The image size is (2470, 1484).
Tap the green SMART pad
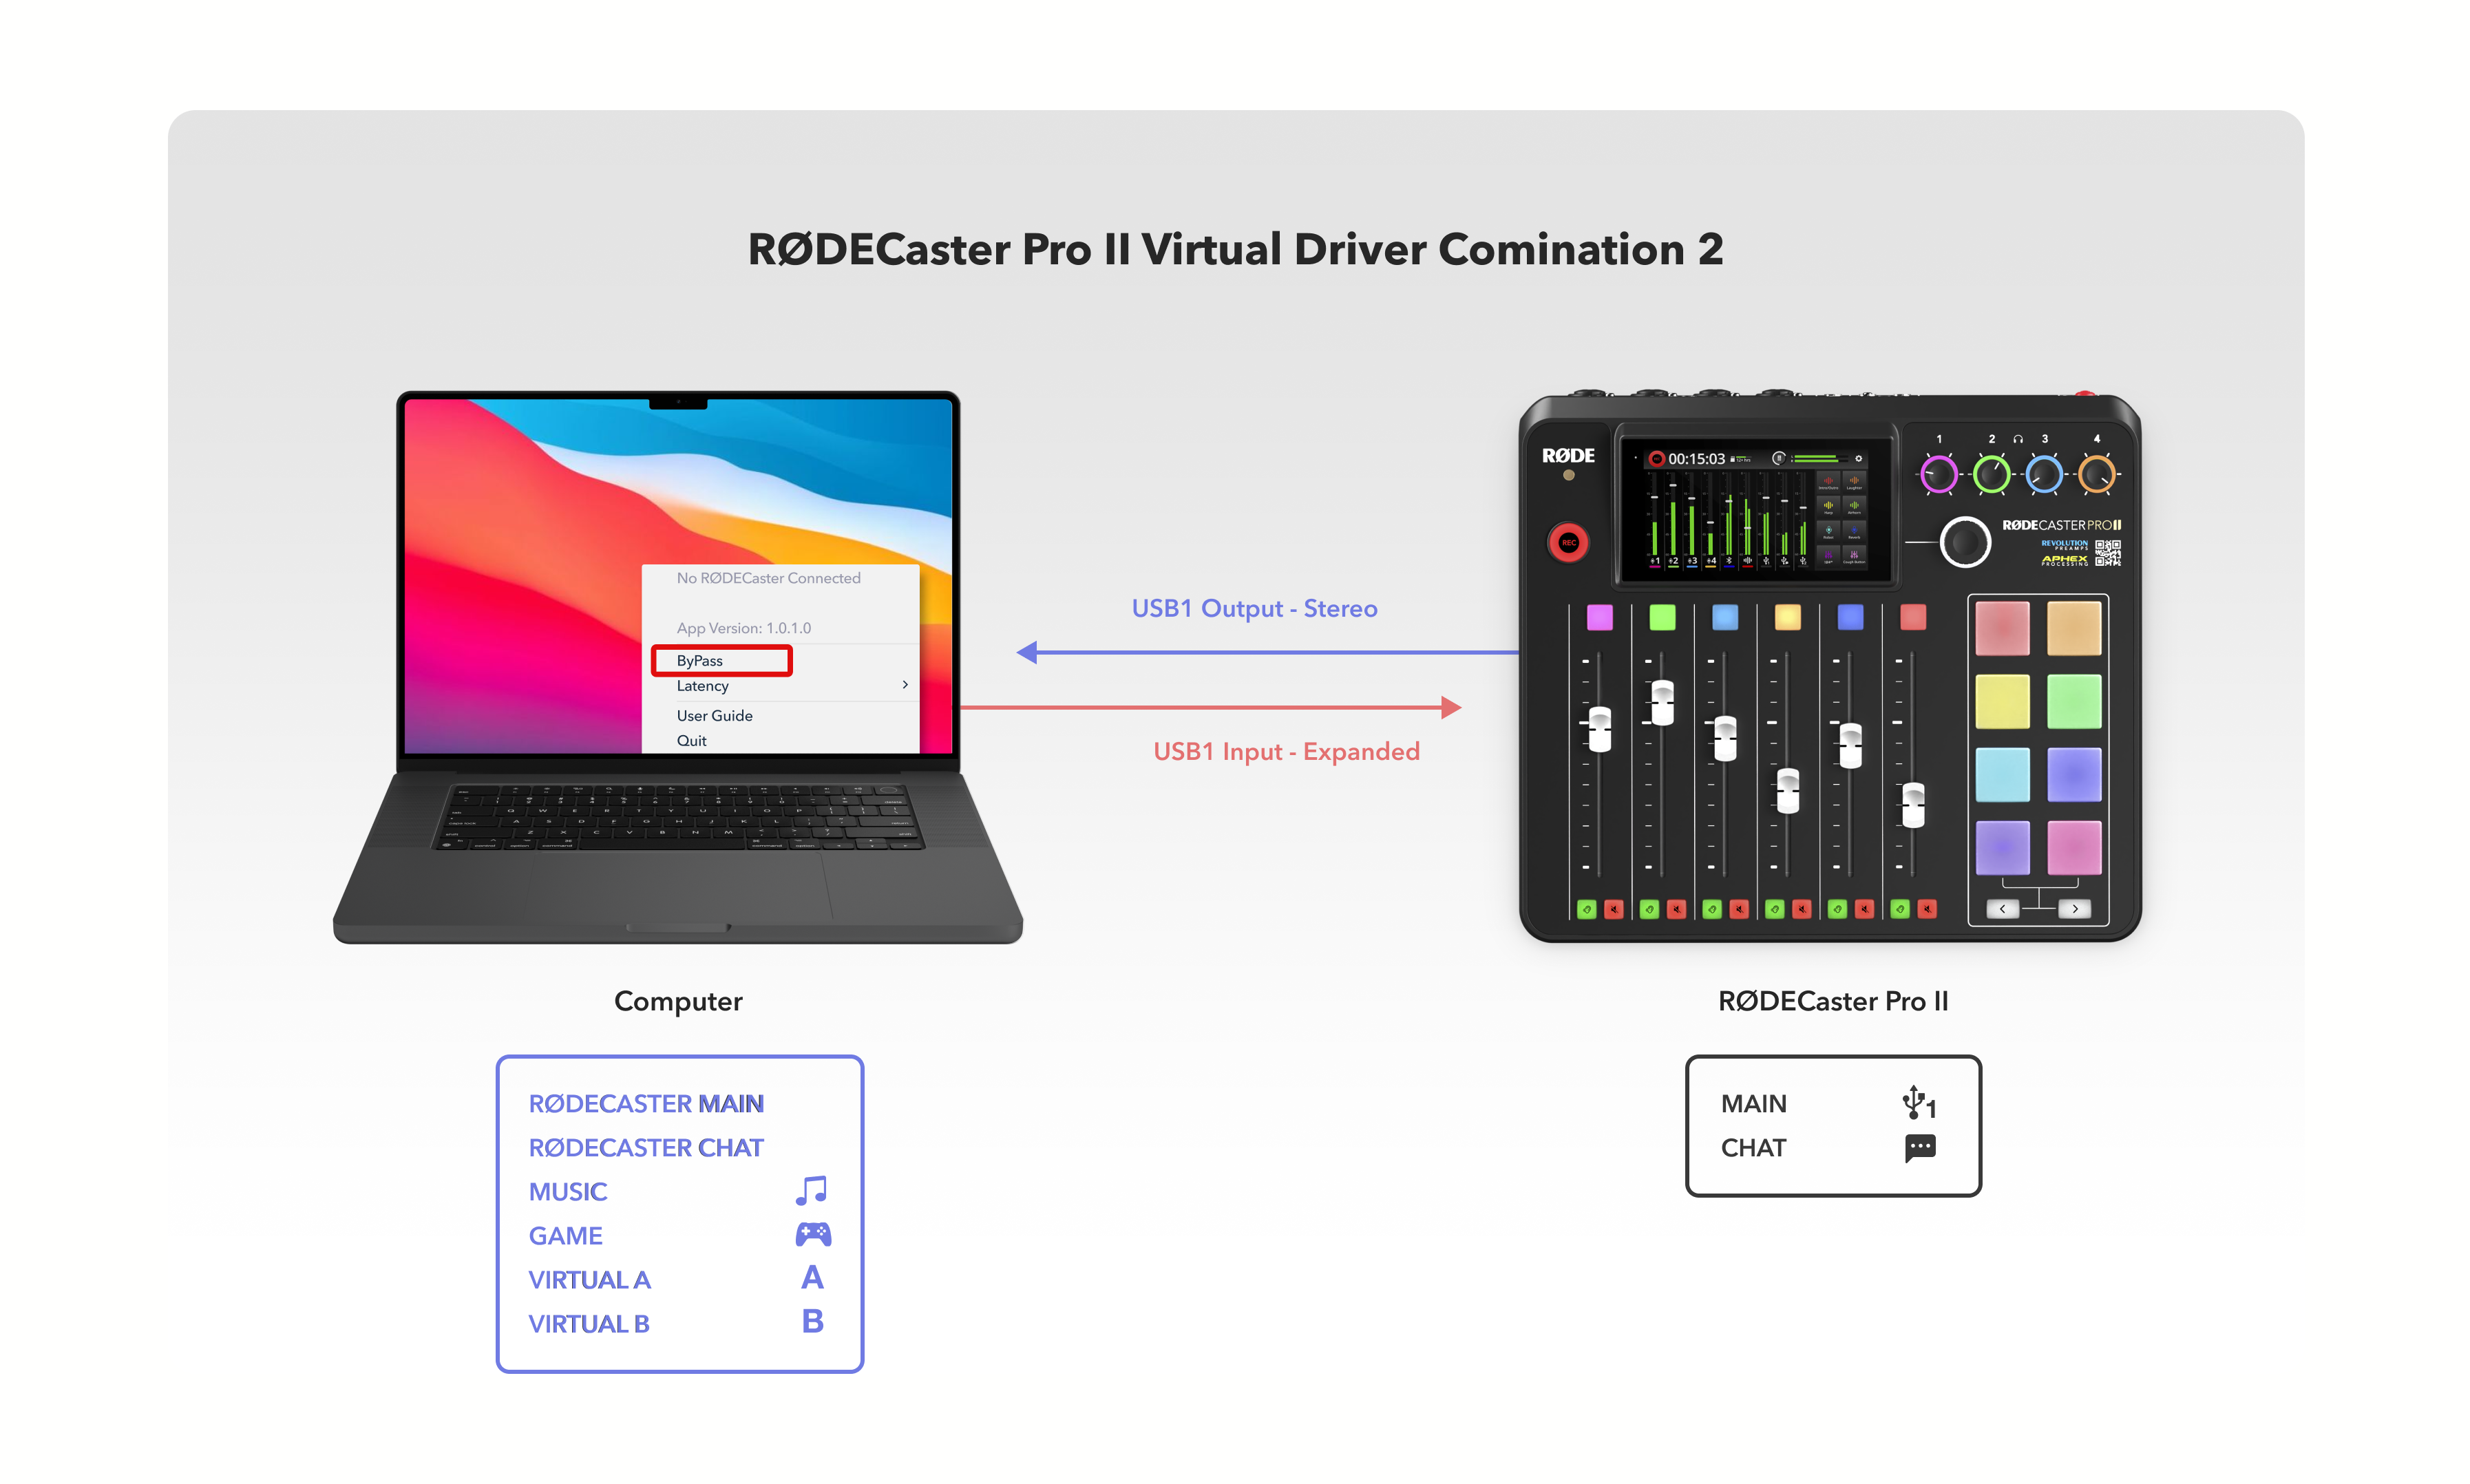pyautogui.click(x=2073, y=701)
